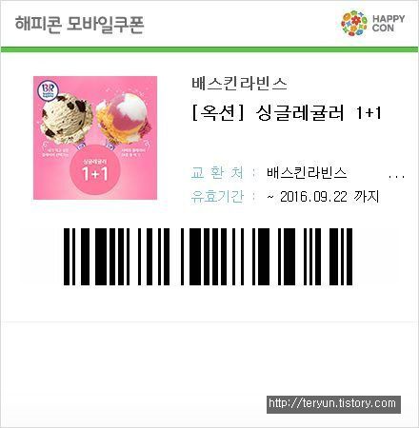Tap the coupon barcode
Image resolution: width=419 pixels, height=428 pixels.
coord(209,257)
